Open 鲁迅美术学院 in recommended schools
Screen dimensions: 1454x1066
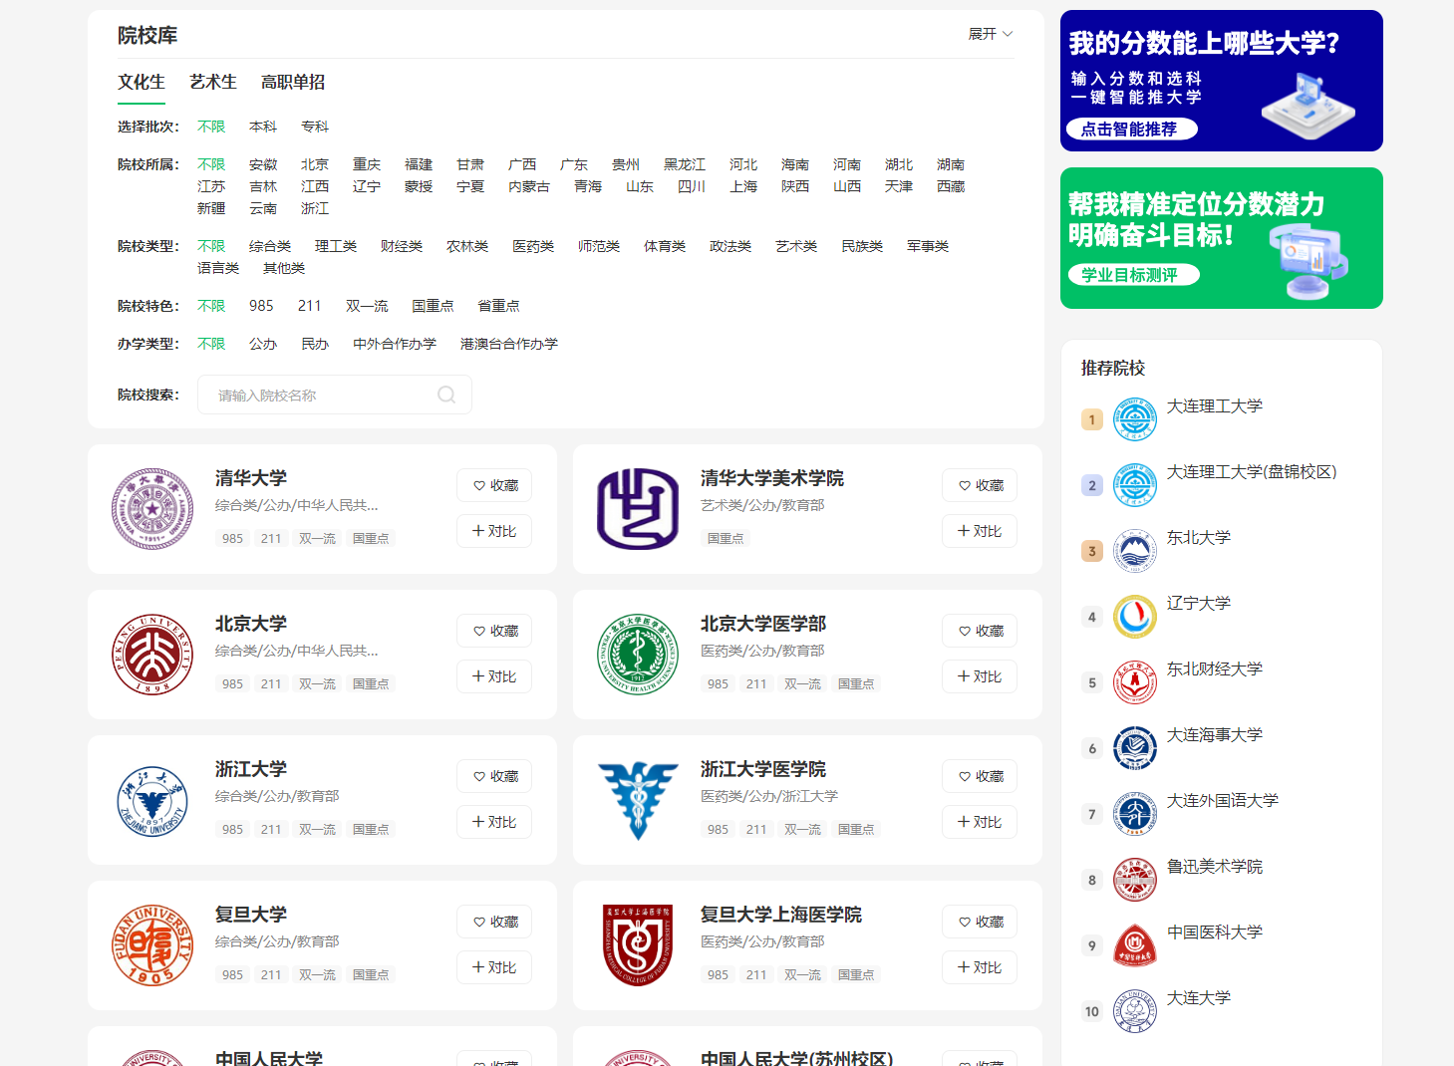coord(1215,867)
